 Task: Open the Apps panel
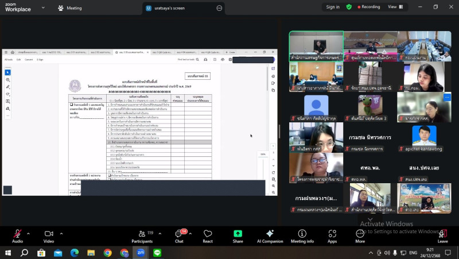[332, 235]
